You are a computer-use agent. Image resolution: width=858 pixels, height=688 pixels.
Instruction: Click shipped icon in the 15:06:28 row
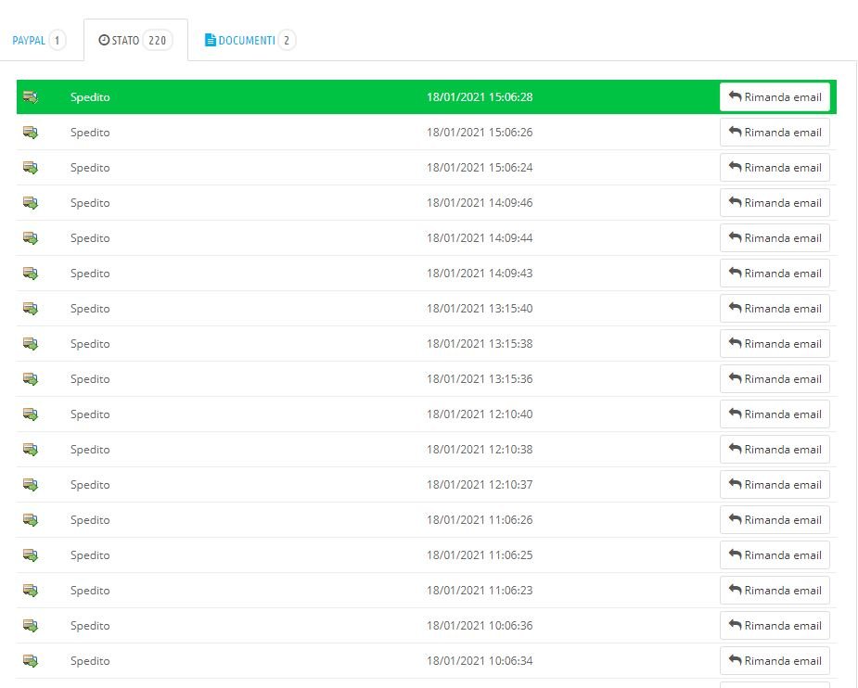31,97
